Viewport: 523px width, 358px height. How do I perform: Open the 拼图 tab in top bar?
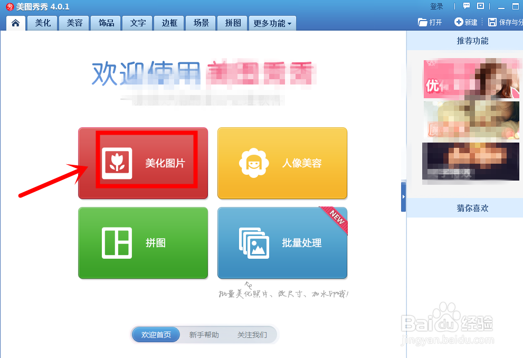233,23
